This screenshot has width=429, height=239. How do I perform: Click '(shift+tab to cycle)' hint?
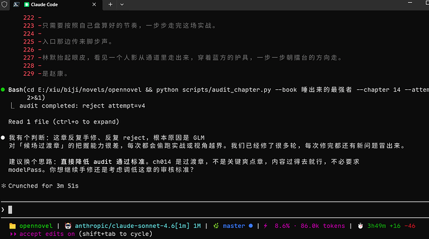tap(116, 234)
